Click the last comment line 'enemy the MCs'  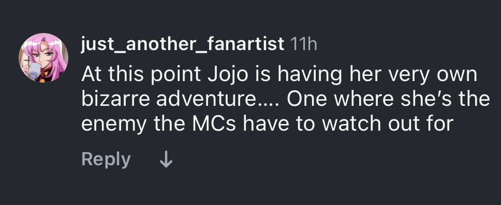[x=267, y=124]
